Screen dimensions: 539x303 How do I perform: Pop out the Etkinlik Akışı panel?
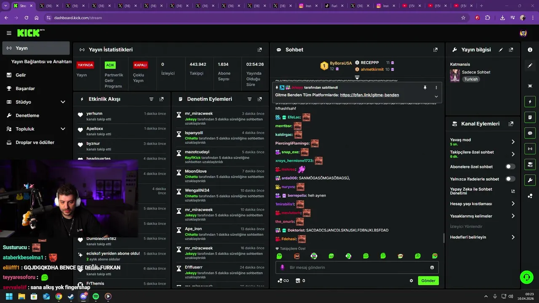click(161, 99)
